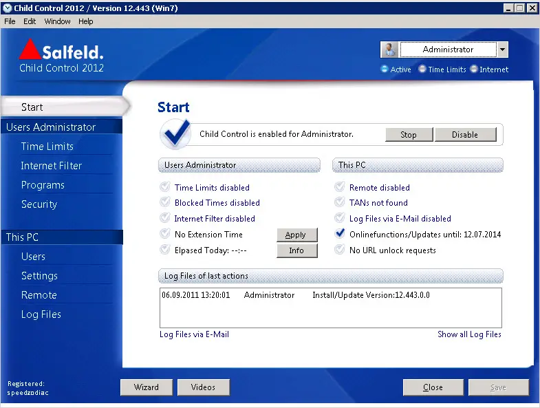Click the Users Administrator panel header
The height and width of the screenshot is (408, 540).
coord(239,165)
